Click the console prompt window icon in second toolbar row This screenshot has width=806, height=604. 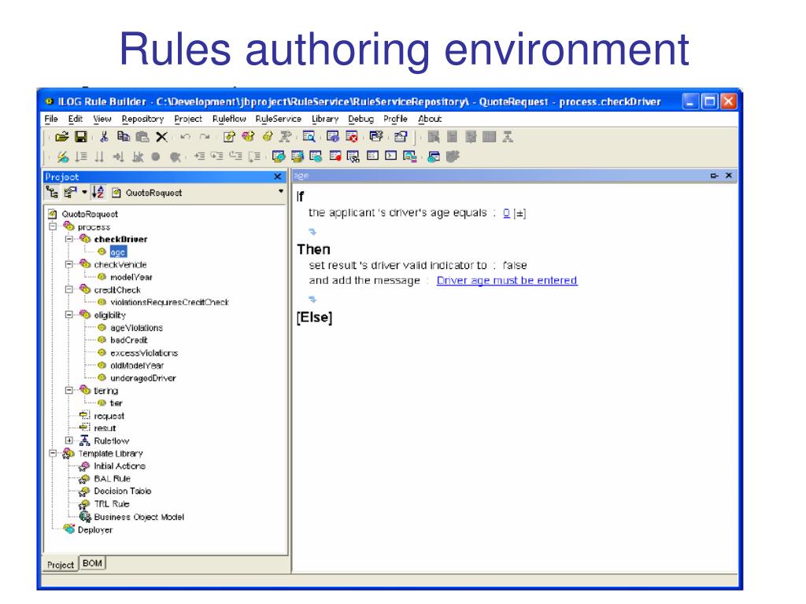click(x=390, y=156)
